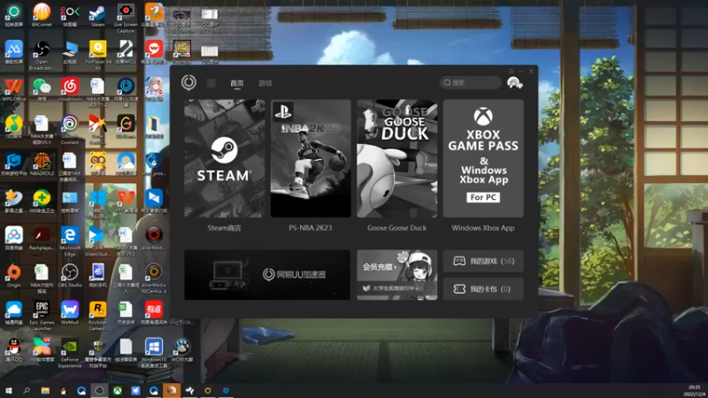This screenshot has width=708, height=398.
Task: Open the PotPlayer 64 bit shortcut
Action: (x=97, y=56)
